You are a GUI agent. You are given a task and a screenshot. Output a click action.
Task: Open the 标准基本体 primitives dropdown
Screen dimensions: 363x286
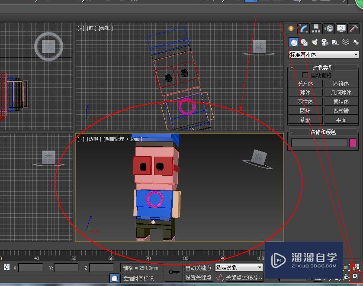(324, 54)
